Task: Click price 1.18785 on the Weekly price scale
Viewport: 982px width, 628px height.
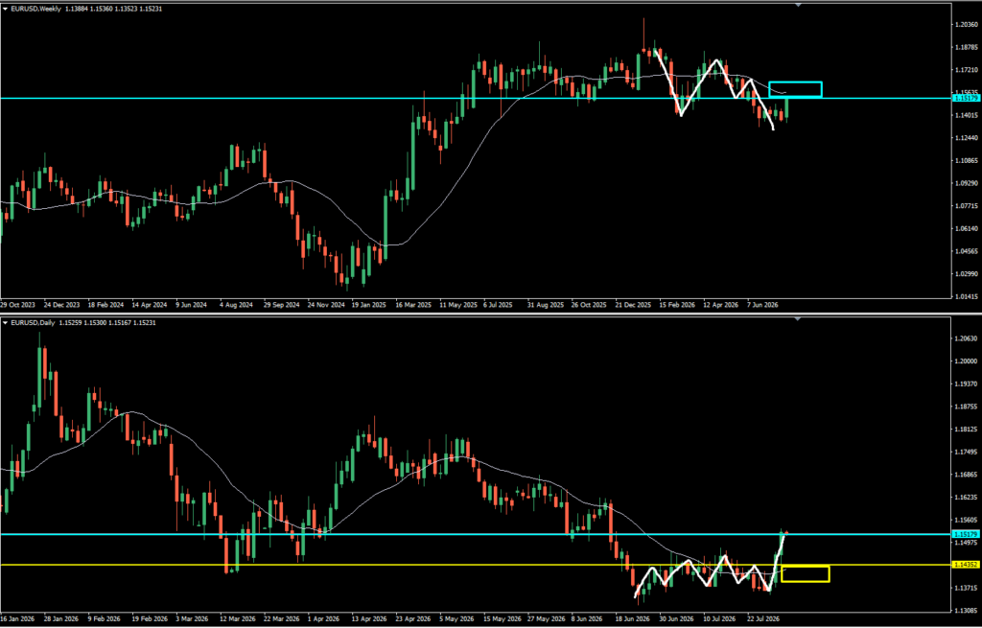Action: (x=969, y=47)
